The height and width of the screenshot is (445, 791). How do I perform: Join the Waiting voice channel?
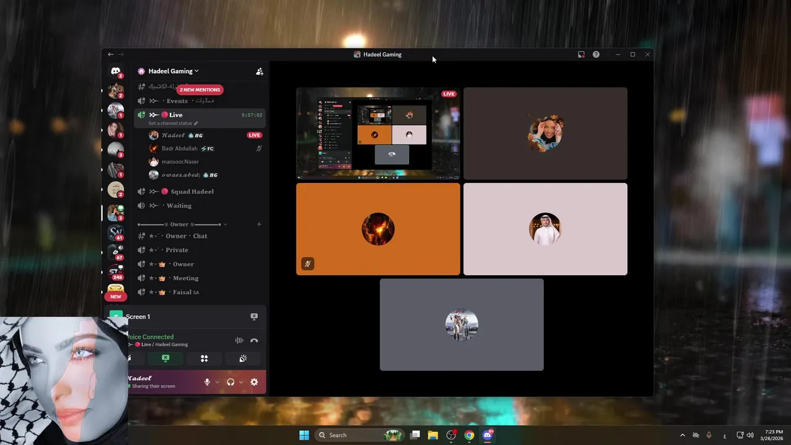[x=200, y=206]
